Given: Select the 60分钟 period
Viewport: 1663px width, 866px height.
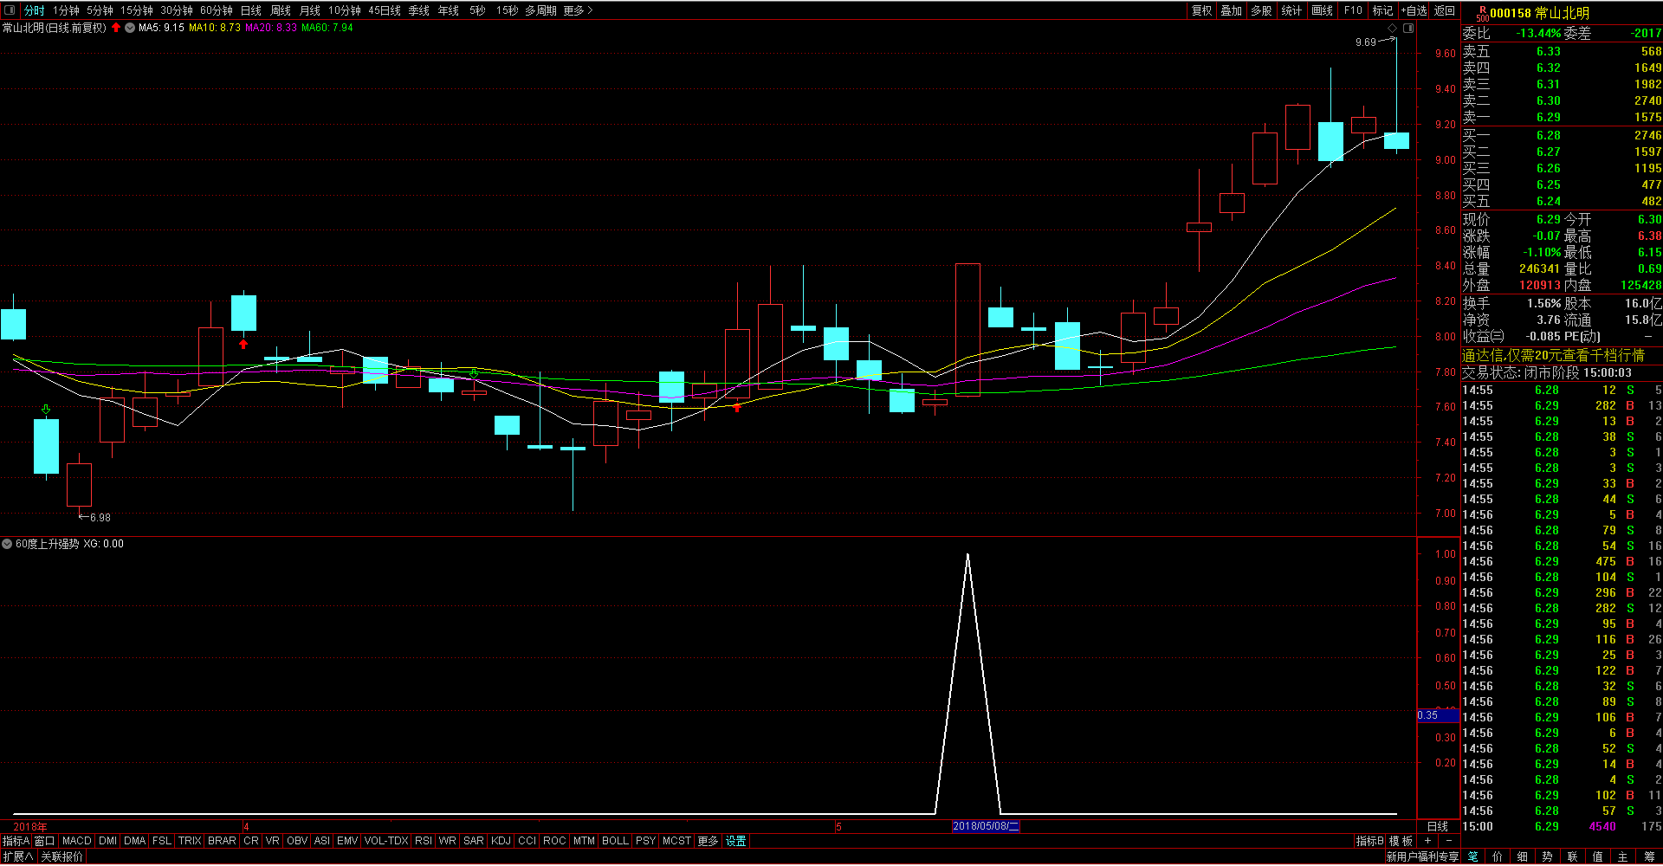Looking at the screenshot, I should pos(217,10).
